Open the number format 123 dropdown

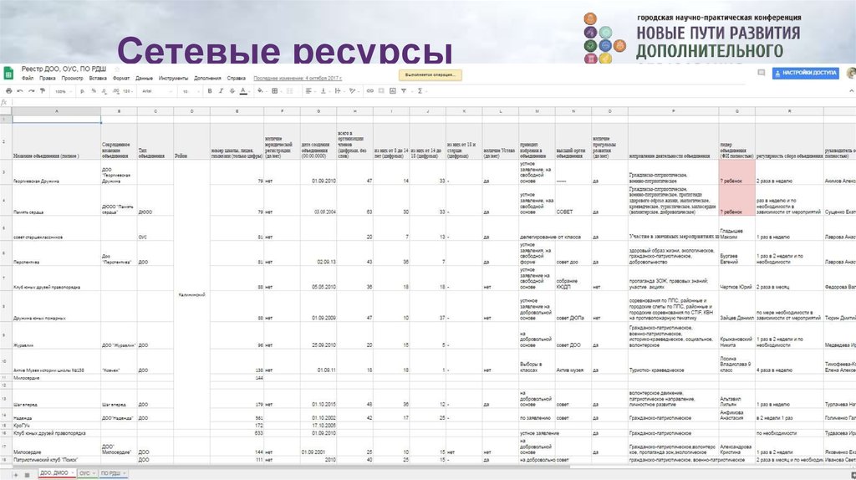[x=127, y=92]
